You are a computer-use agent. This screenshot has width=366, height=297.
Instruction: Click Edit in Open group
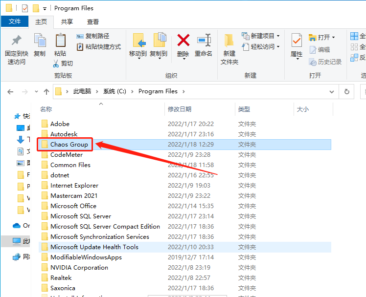coord(320,50)
